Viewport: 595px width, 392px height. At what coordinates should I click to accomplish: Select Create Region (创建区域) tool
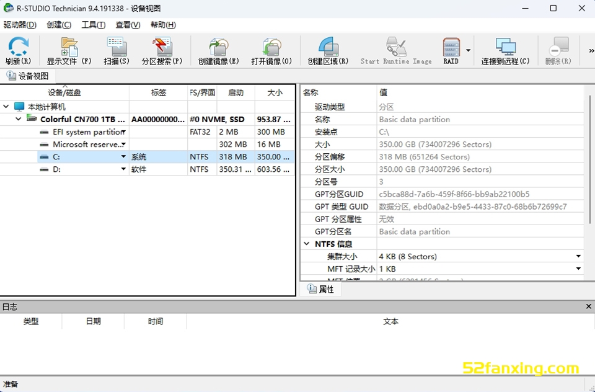328,50
